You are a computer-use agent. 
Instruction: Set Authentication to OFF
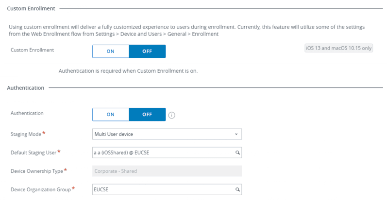pos(147,114)
